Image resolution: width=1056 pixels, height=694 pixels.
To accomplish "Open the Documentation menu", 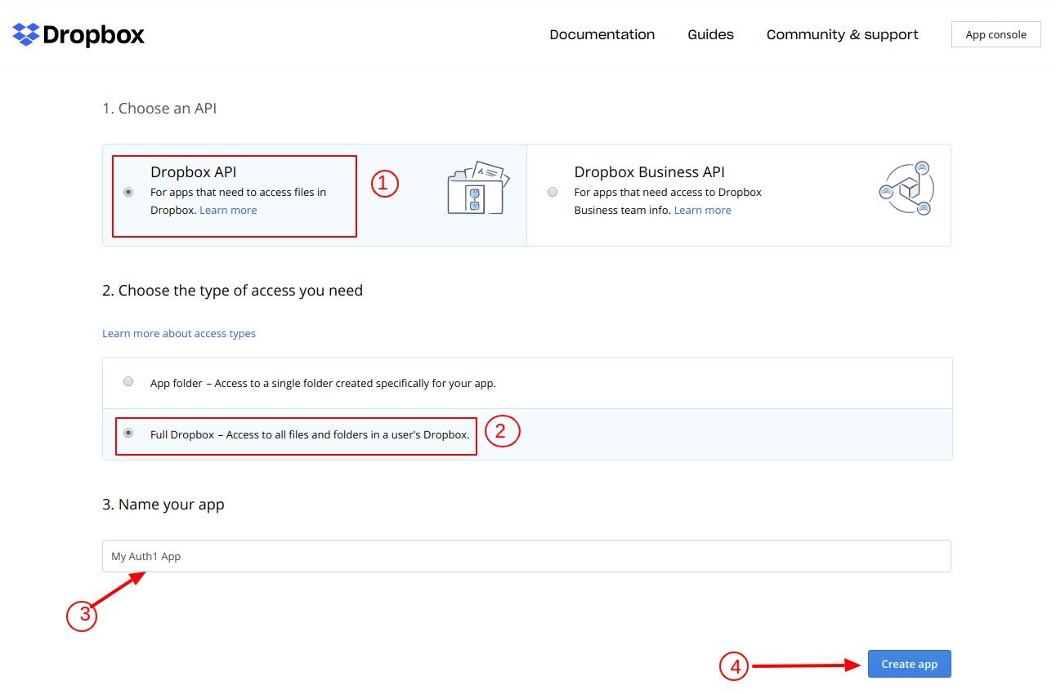I will [x=602, y=34].
